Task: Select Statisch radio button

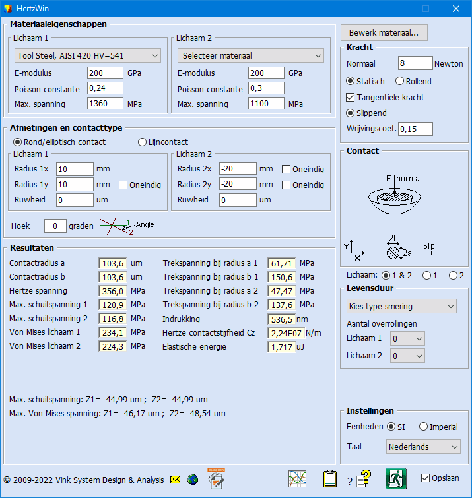Action: (350, 81)
